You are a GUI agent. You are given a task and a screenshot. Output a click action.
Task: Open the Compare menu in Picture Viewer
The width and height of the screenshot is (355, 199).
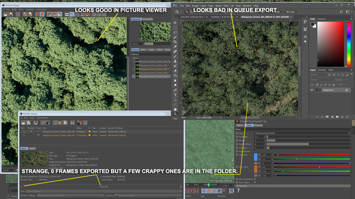click(30, 10)
